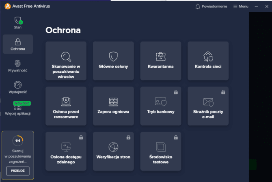
Task: Open the locked Tryb bankowy tile
Action: point(161,106)
